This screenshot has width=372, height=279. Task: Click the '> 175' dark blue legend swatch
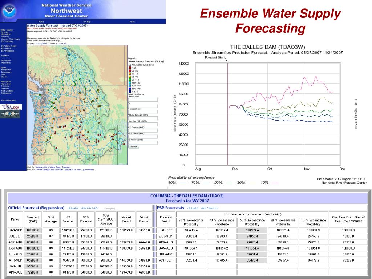(x=130, y=92)
